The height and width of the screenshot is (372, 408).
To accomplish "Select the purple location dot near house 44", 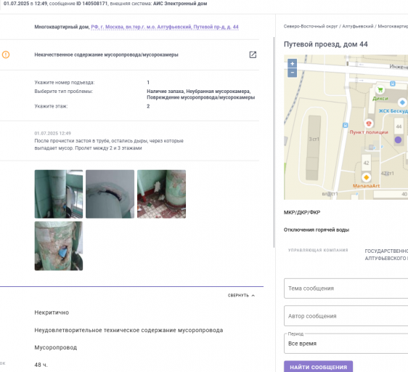I will (x=398, y=140).
